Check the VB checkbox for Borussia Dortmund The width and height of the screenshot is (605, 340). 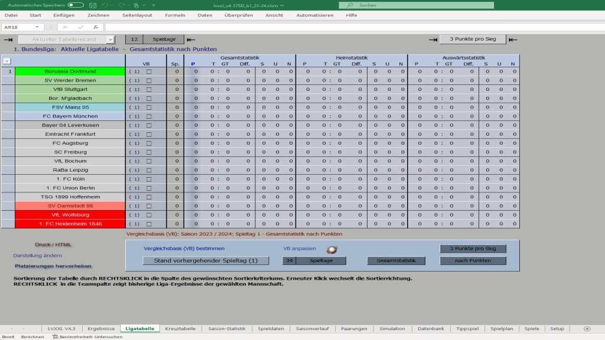click(149, 71)
